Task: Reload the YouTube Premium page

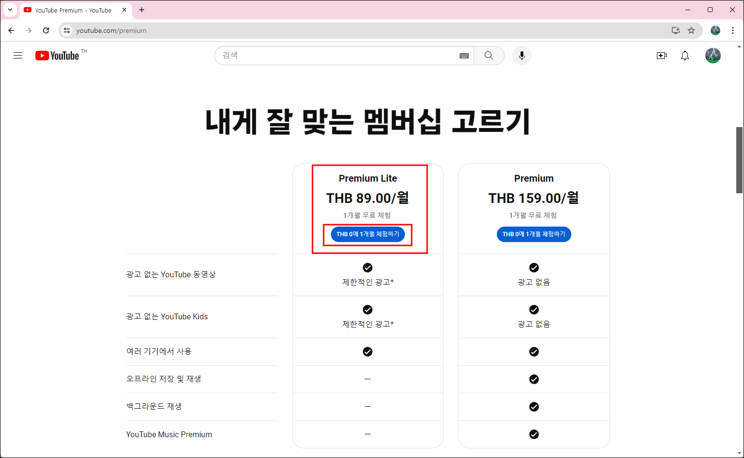Action: (46, 30)
